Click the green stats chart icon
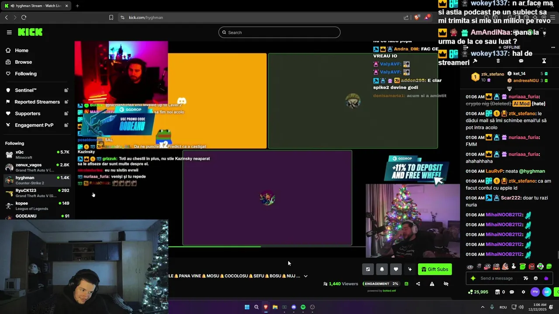The width and height of the screenshot is (559, 314). [407, 284]
